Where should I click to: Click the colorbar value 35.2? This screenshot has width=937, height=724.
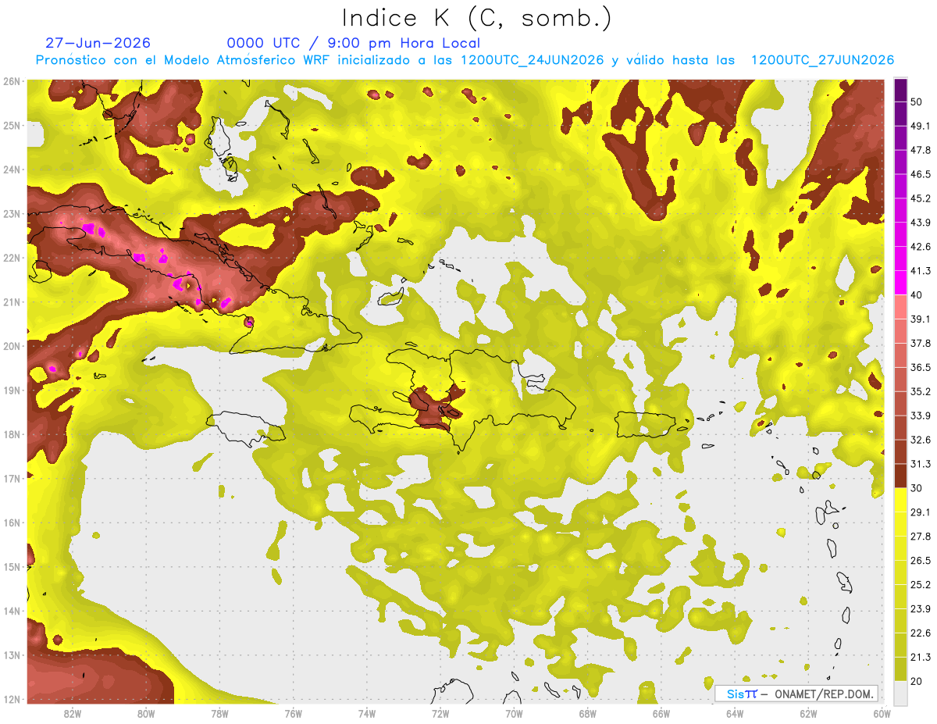(921, 391)
